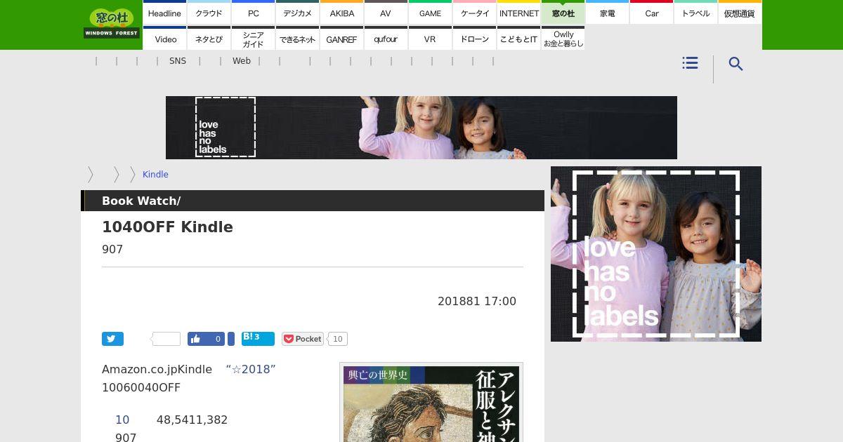Open the アレクサンドロス book cover image
Viewport: 843px width, 442px height.
[x=431, y=403]
